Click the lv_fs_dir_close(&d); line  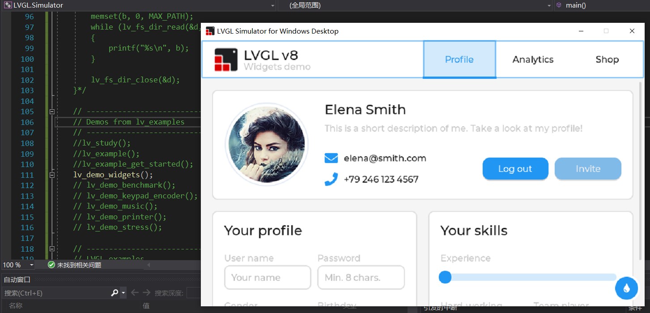point(135,80)
